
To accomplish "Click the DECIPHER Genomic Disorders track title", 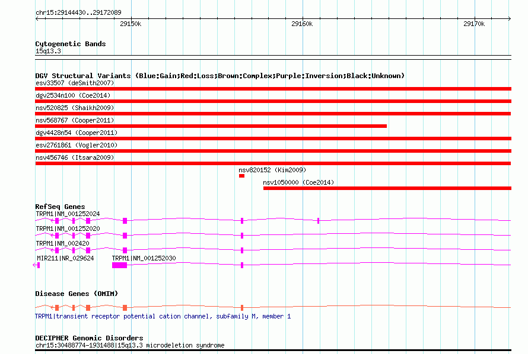I will (x=89, y=338).
